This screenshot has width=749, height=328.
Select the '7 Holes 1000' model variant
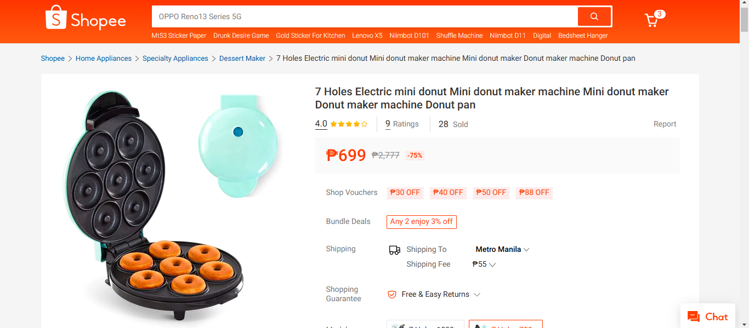(425, 325)
